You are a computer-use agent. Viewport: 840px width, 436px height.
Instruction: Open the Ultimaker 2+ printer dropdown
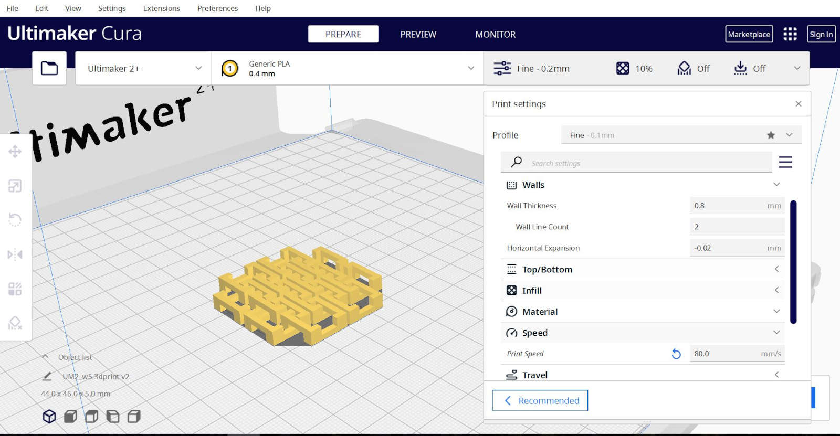143,68
